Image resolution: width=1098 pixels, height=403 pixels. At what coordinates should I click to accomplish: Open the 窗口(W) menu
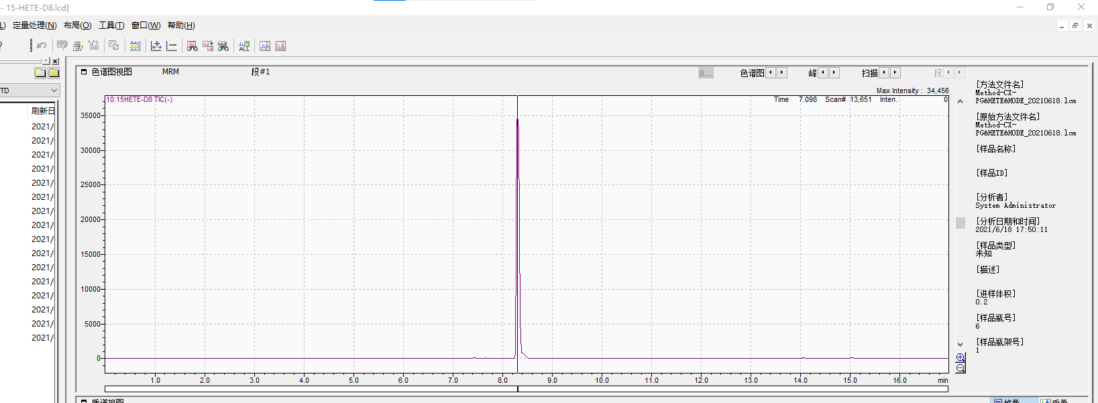146,25
